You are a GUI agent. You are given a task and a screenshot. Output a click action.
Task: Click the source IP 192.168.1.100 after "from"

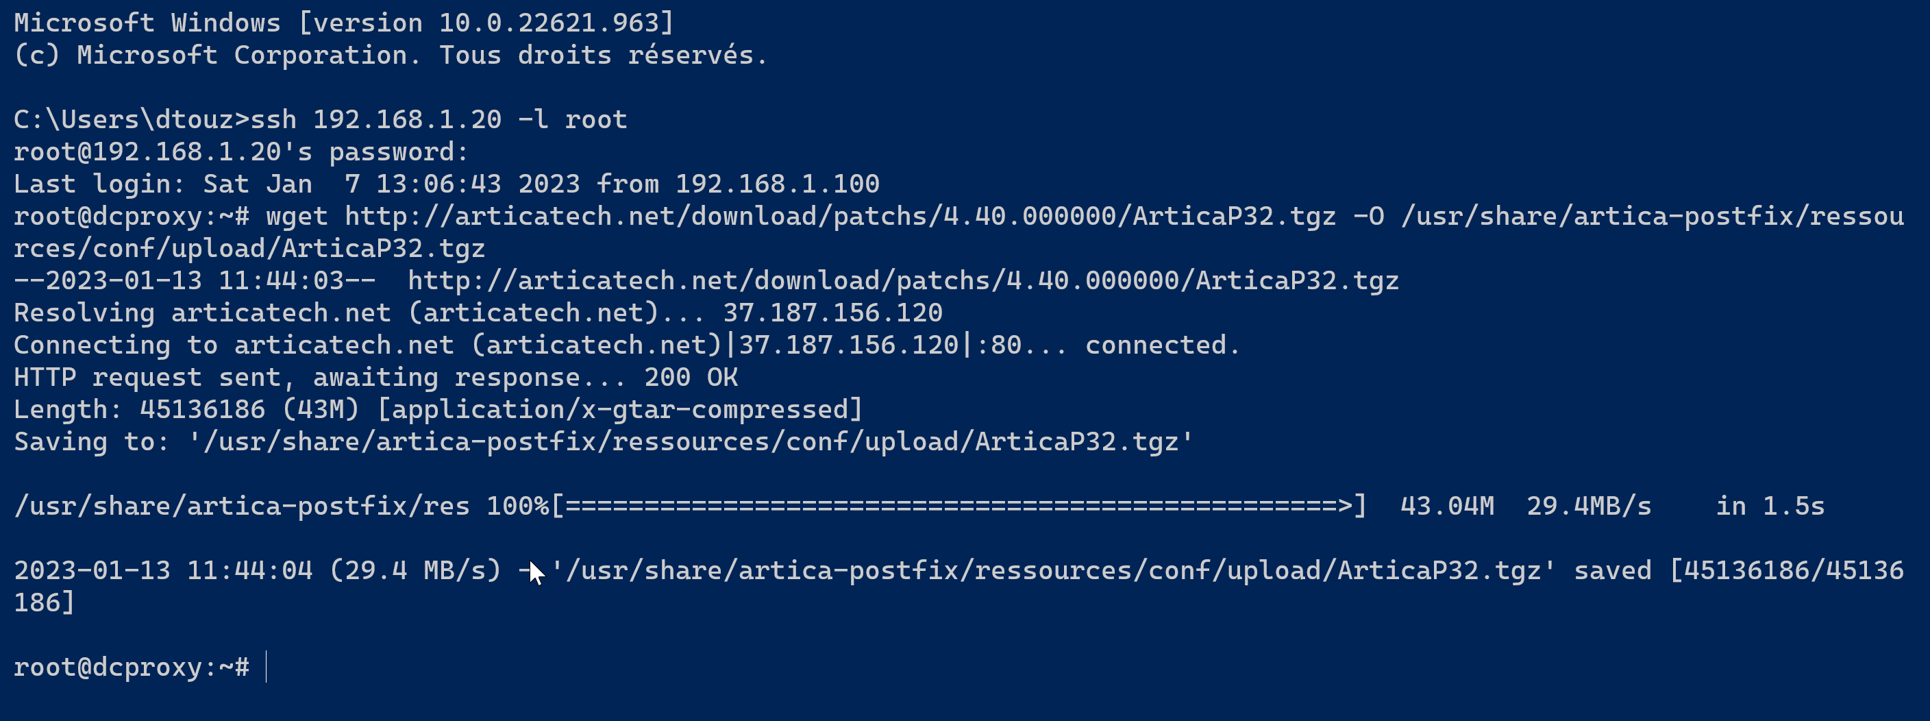tap(777, 184)
